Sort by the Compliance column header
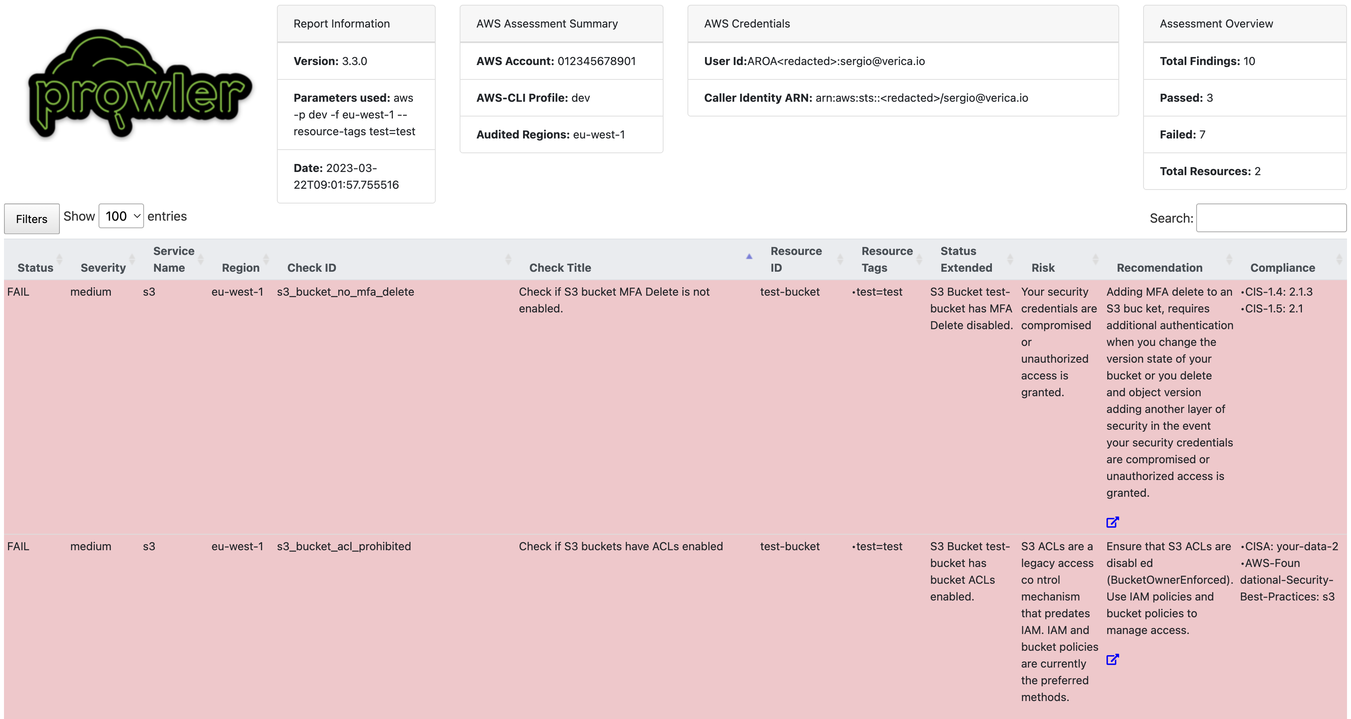Viewport: 1351px width, 719px height. [1282, 267]
